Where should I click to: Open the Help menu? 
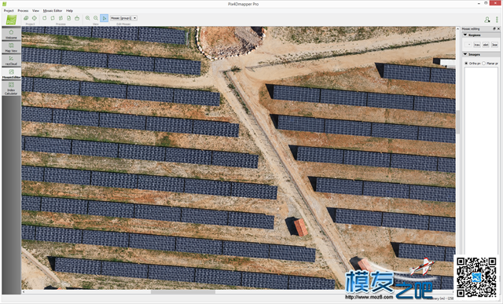(x=69, y=10)
